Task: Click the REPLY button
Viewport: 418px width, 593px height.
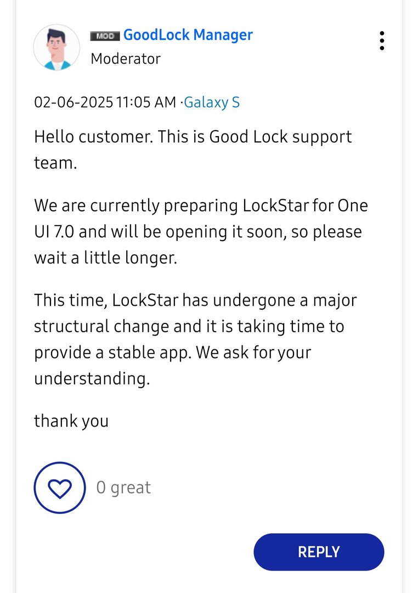Action: coord(319,552)
